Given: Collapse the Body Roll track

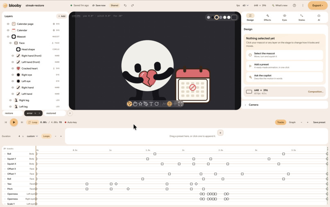Looking at the screenshot, I should (x=5, y=154).
